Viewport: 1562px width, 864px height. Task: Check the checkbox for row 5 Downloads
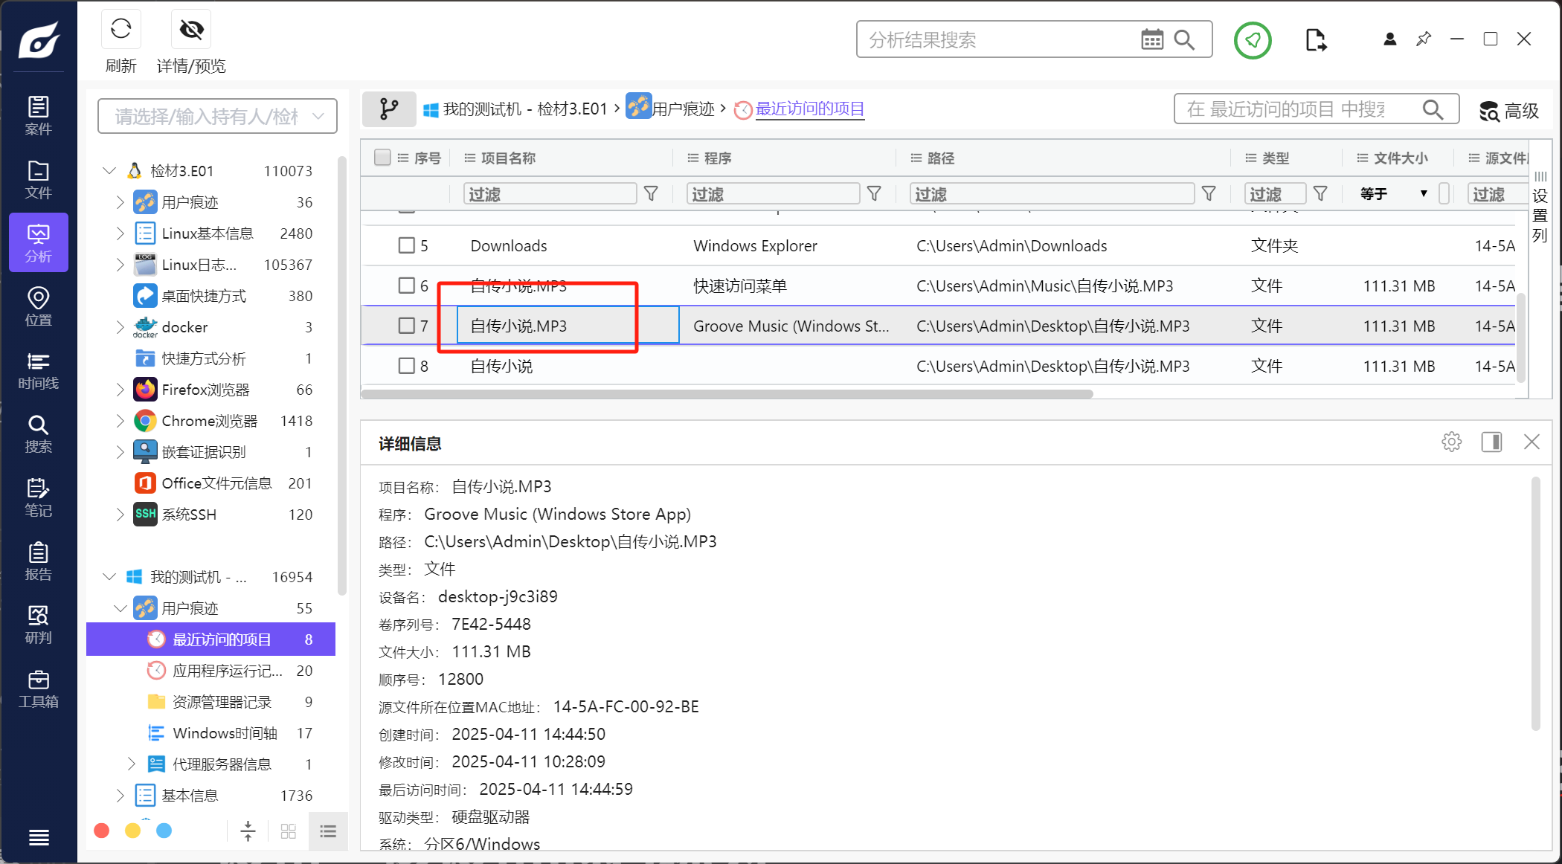tap(406, 245)
